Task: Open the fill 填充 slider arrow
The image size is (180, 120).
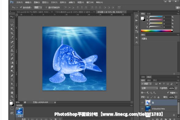Action: click(x=176, y=97)
